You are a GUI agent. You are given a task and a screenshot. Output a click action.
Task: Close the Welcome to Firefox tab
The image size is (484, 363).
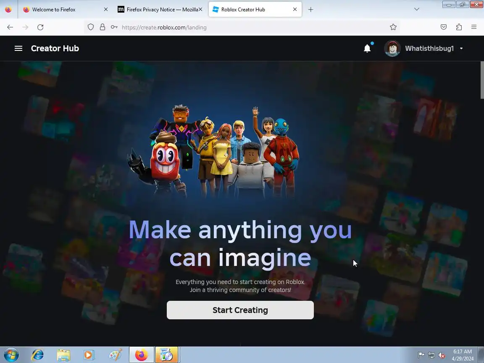pos(106,10)
